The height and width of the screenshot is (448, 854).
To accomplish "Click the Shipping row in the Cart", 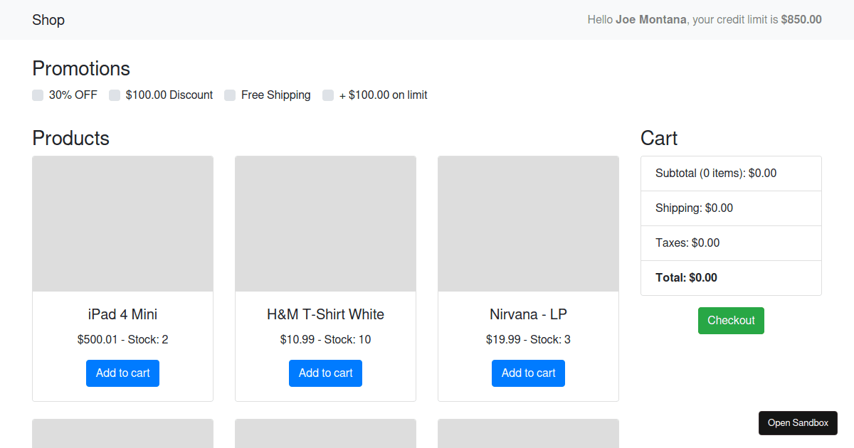I will (x=694, y=208).
